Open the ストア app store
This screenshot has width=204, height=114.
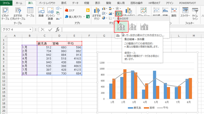pyautogui.click(x=70, y=10)
